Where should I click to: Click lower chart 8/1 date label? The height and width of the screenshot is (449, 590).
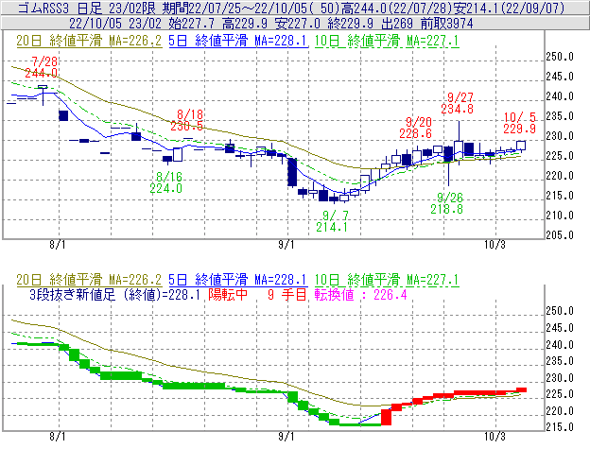pyautogui.click(x=58, y=437)
